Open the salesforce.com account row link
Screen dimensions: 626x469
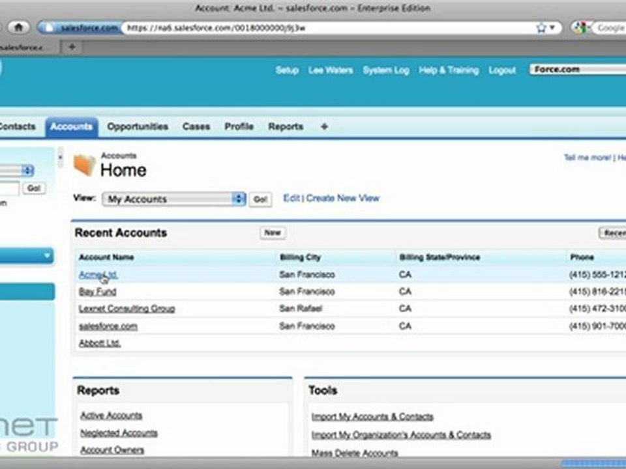pyautogui.click(x=108, y=326)
